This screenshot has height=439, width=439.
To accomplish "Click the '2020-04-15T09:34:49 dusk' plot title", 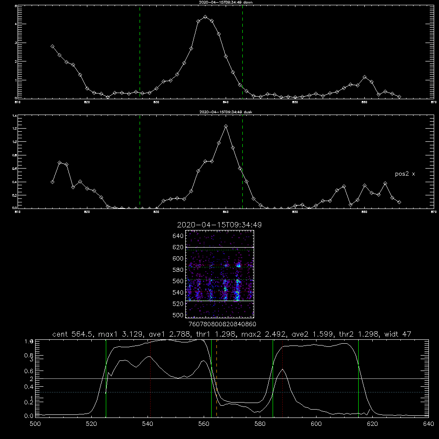I will pos(226,112).
